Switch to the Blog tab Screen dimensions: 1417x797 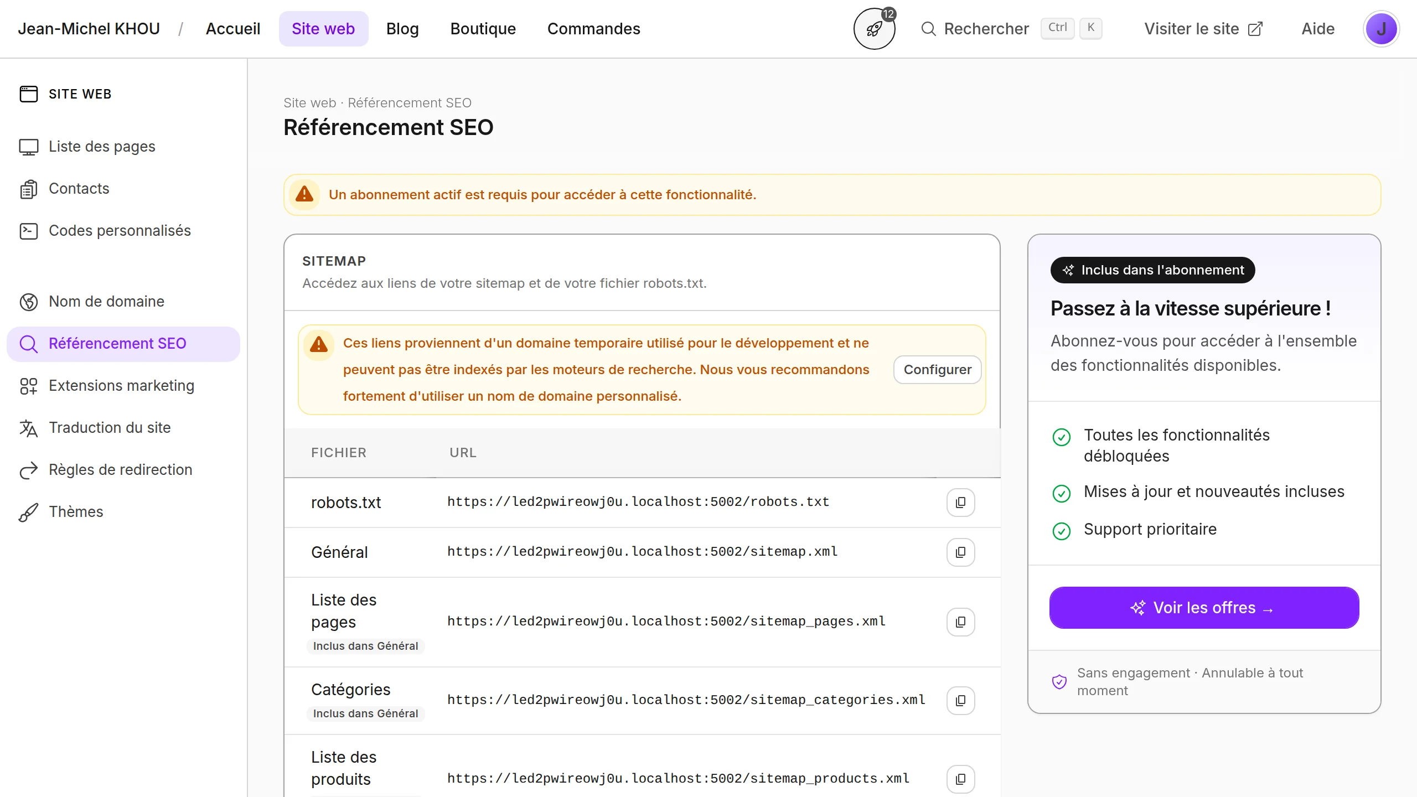(x=402, y=29)
